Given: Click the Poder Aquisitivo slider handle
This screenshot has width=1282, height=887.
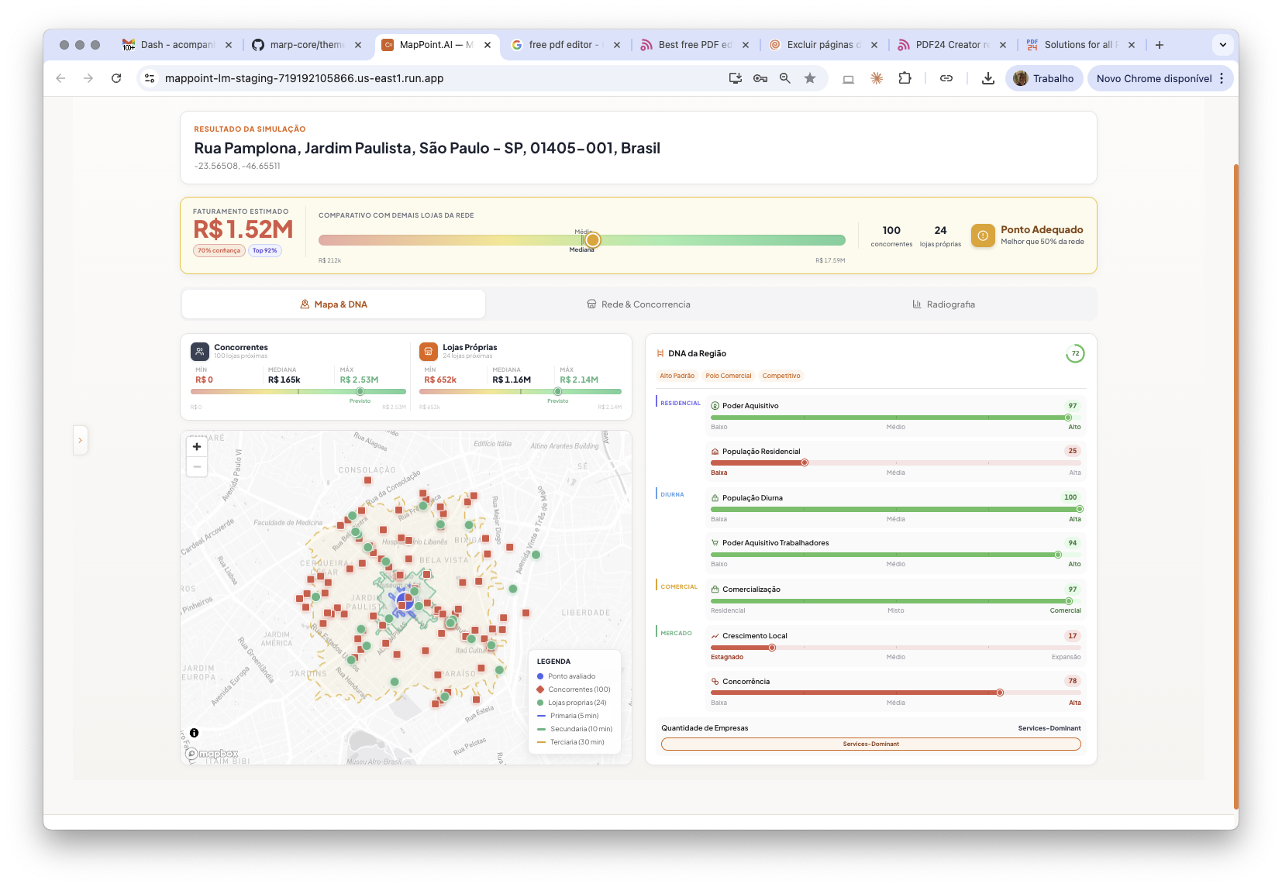Looking at the screenshot, I should (1068, 418).
